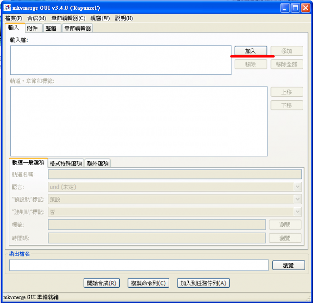313x303 pixels.
Task: Click 瀏覽 button next to 標籤 field
Action: point(285,225)
